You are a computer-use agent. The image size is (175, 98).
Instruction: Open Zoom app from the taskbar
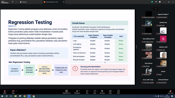[x=29, y=96]
